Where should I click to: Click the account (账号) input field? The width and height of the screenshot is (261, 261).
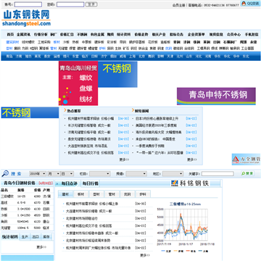[28, 4]
